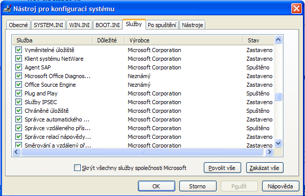
Task: Select the Klient systému NetWare row name
Action: [x=54, y=59]
